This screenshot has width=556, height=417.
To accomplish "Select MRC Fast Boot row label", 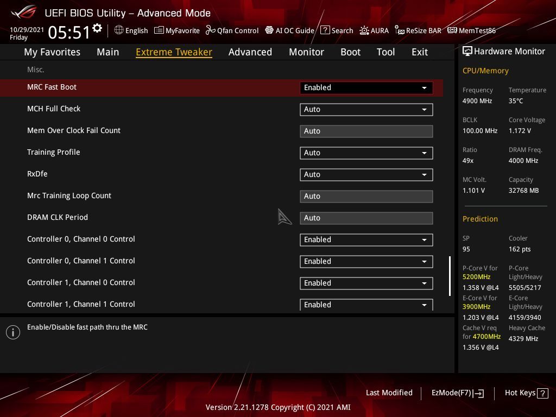I will [x=52, y=87].
